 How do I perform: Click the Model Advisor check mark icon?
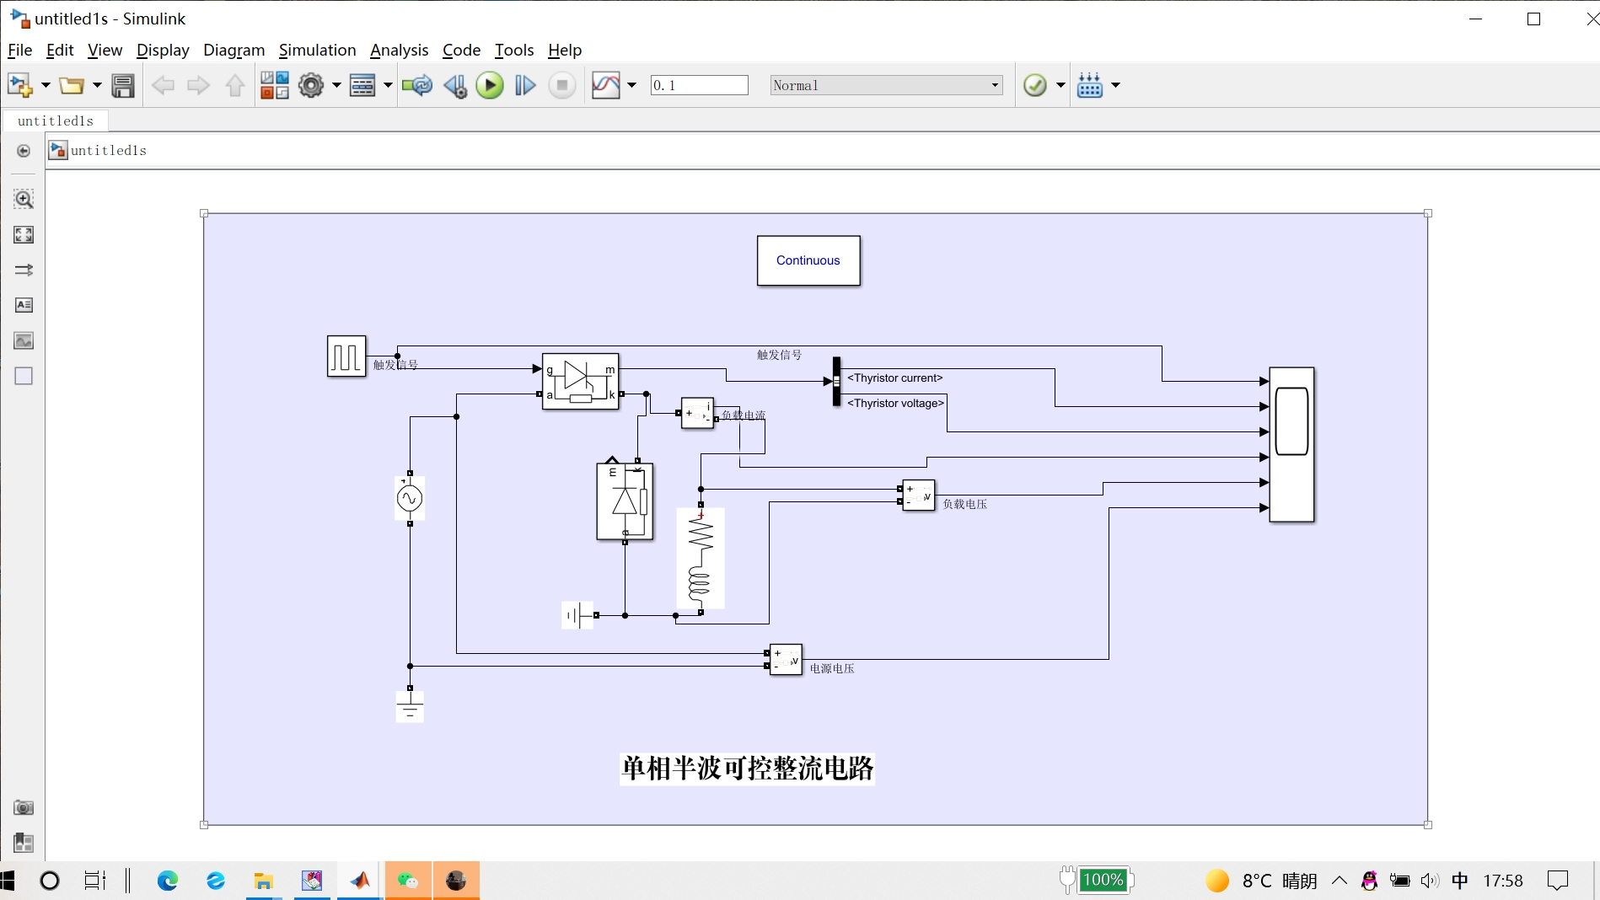coord(1034,85)
